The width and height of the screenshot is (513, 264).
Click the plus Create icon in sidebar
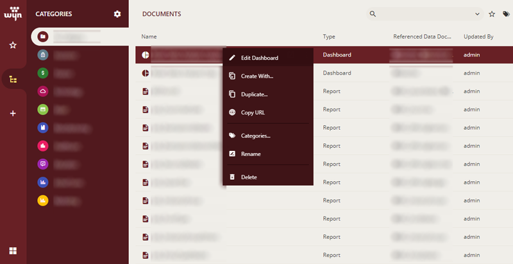(x=13, y=114)
